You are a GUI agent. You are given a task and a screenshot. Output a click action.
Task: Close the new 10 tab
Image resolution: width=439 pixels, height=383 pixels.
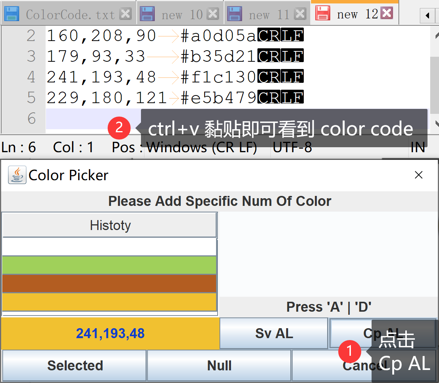[x=213, y=14]
